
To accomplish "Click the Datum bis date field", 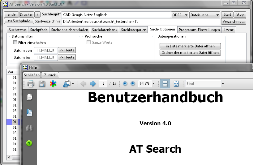I will [x=46, y=57].
